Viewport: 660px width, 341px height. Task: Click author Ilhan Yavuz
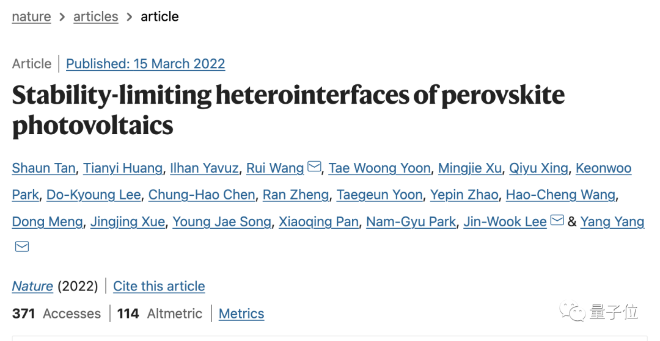pos(204,168)
